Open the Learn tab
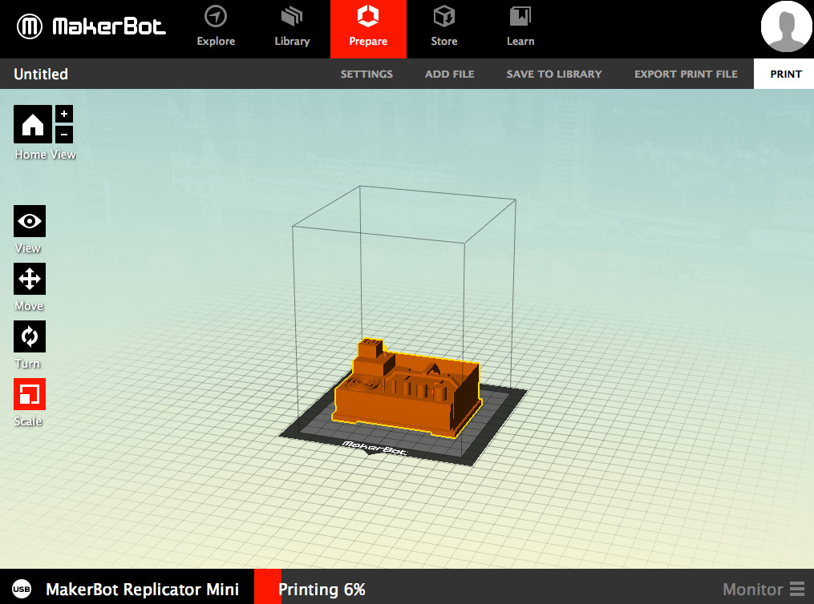The height and width of the screenshot is (604, 814). [520, 27]
